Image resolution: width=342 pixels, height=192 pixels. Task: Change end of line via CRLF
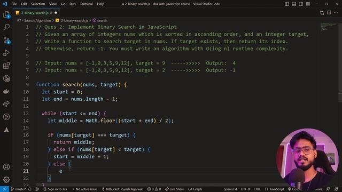click(x=257, y=189)
